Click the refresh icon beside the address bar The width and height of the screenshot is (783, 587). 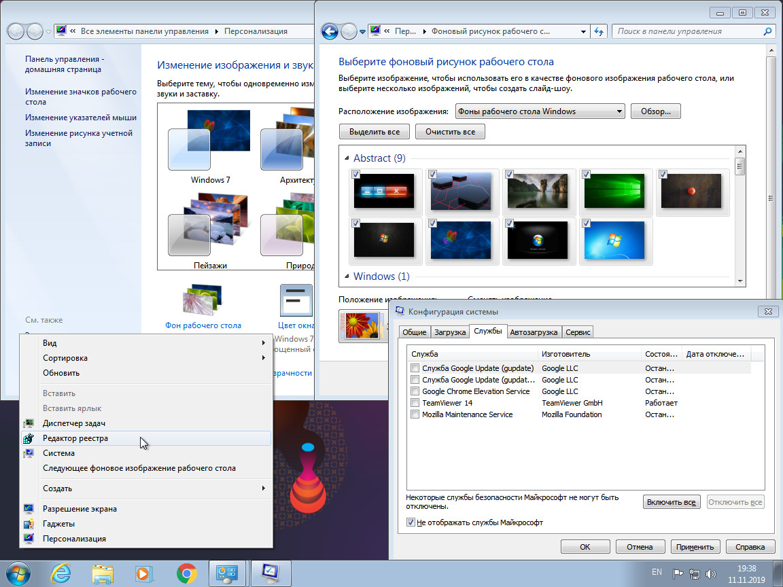(599, 31)
